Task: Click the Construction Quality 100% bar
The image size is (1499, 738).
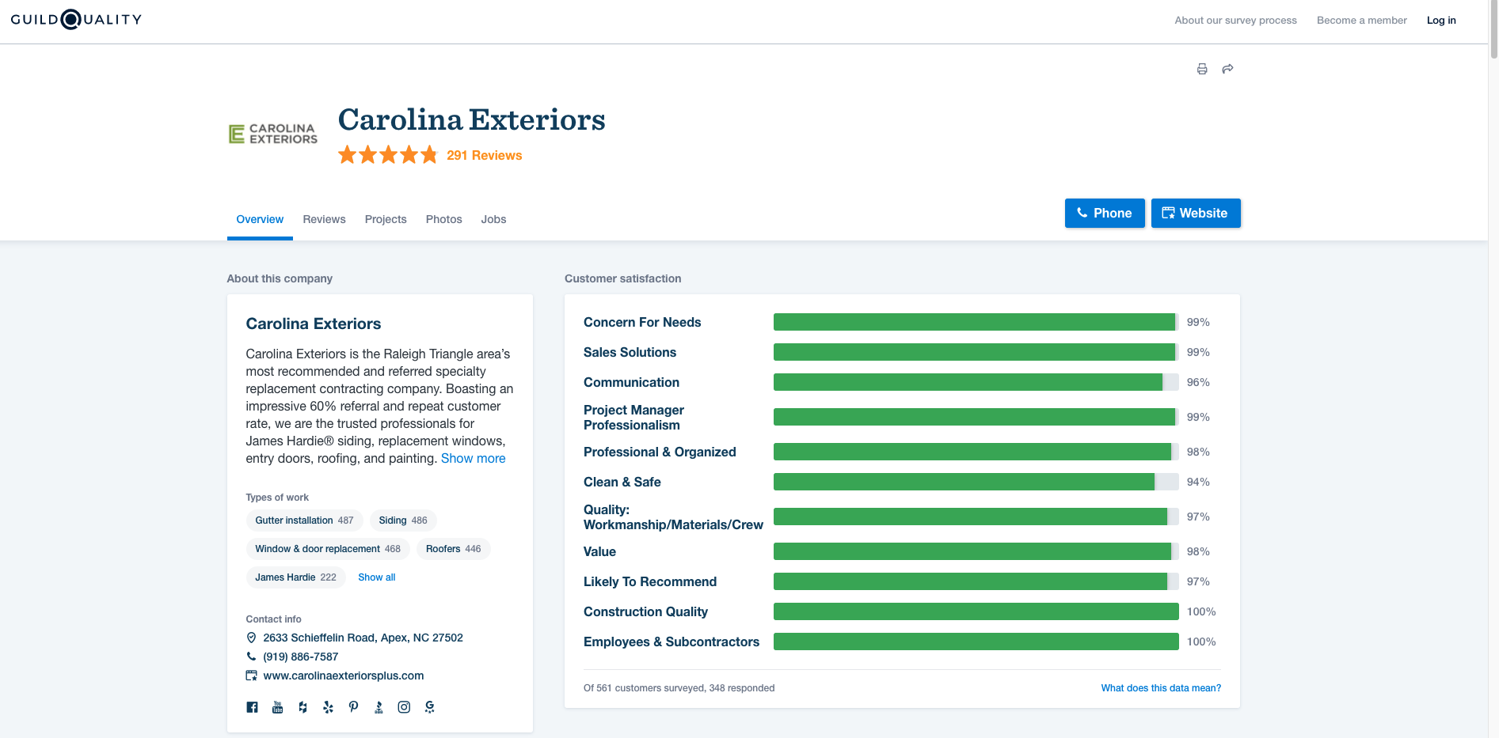Action: [976, 611]
